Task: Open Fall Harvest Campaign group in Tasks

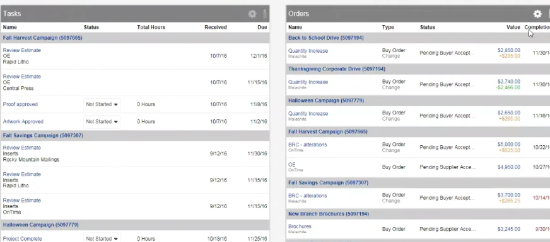Action: click(x=42, y=38)
